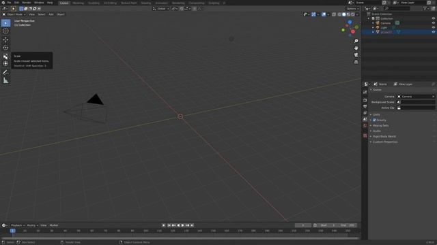The height and width of the screenshot is (245, 437).
Task: Switch perspective/orthographic grid icon
Action: [x=356, y=62]
